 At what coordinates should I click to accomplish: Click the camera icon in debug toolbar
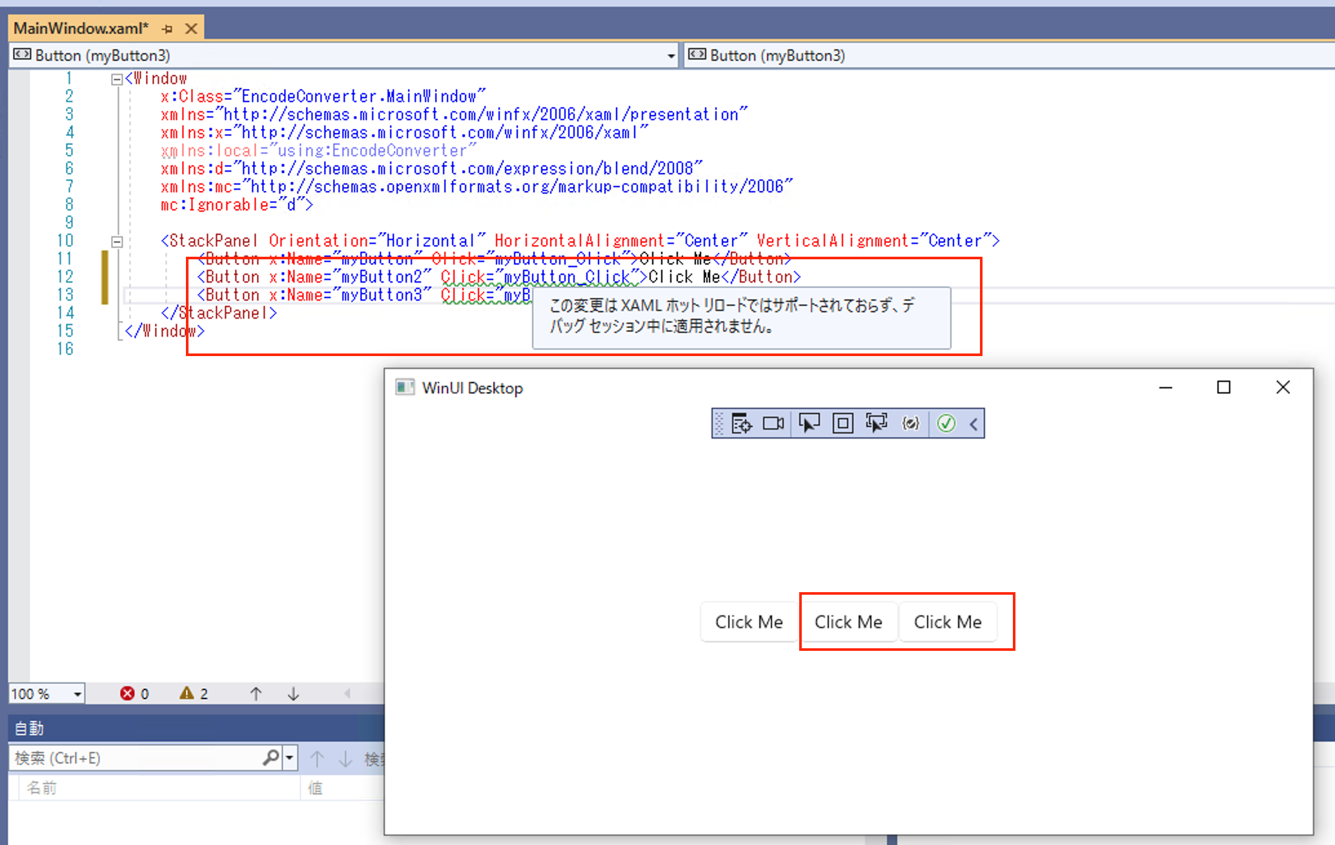[773, 424]
